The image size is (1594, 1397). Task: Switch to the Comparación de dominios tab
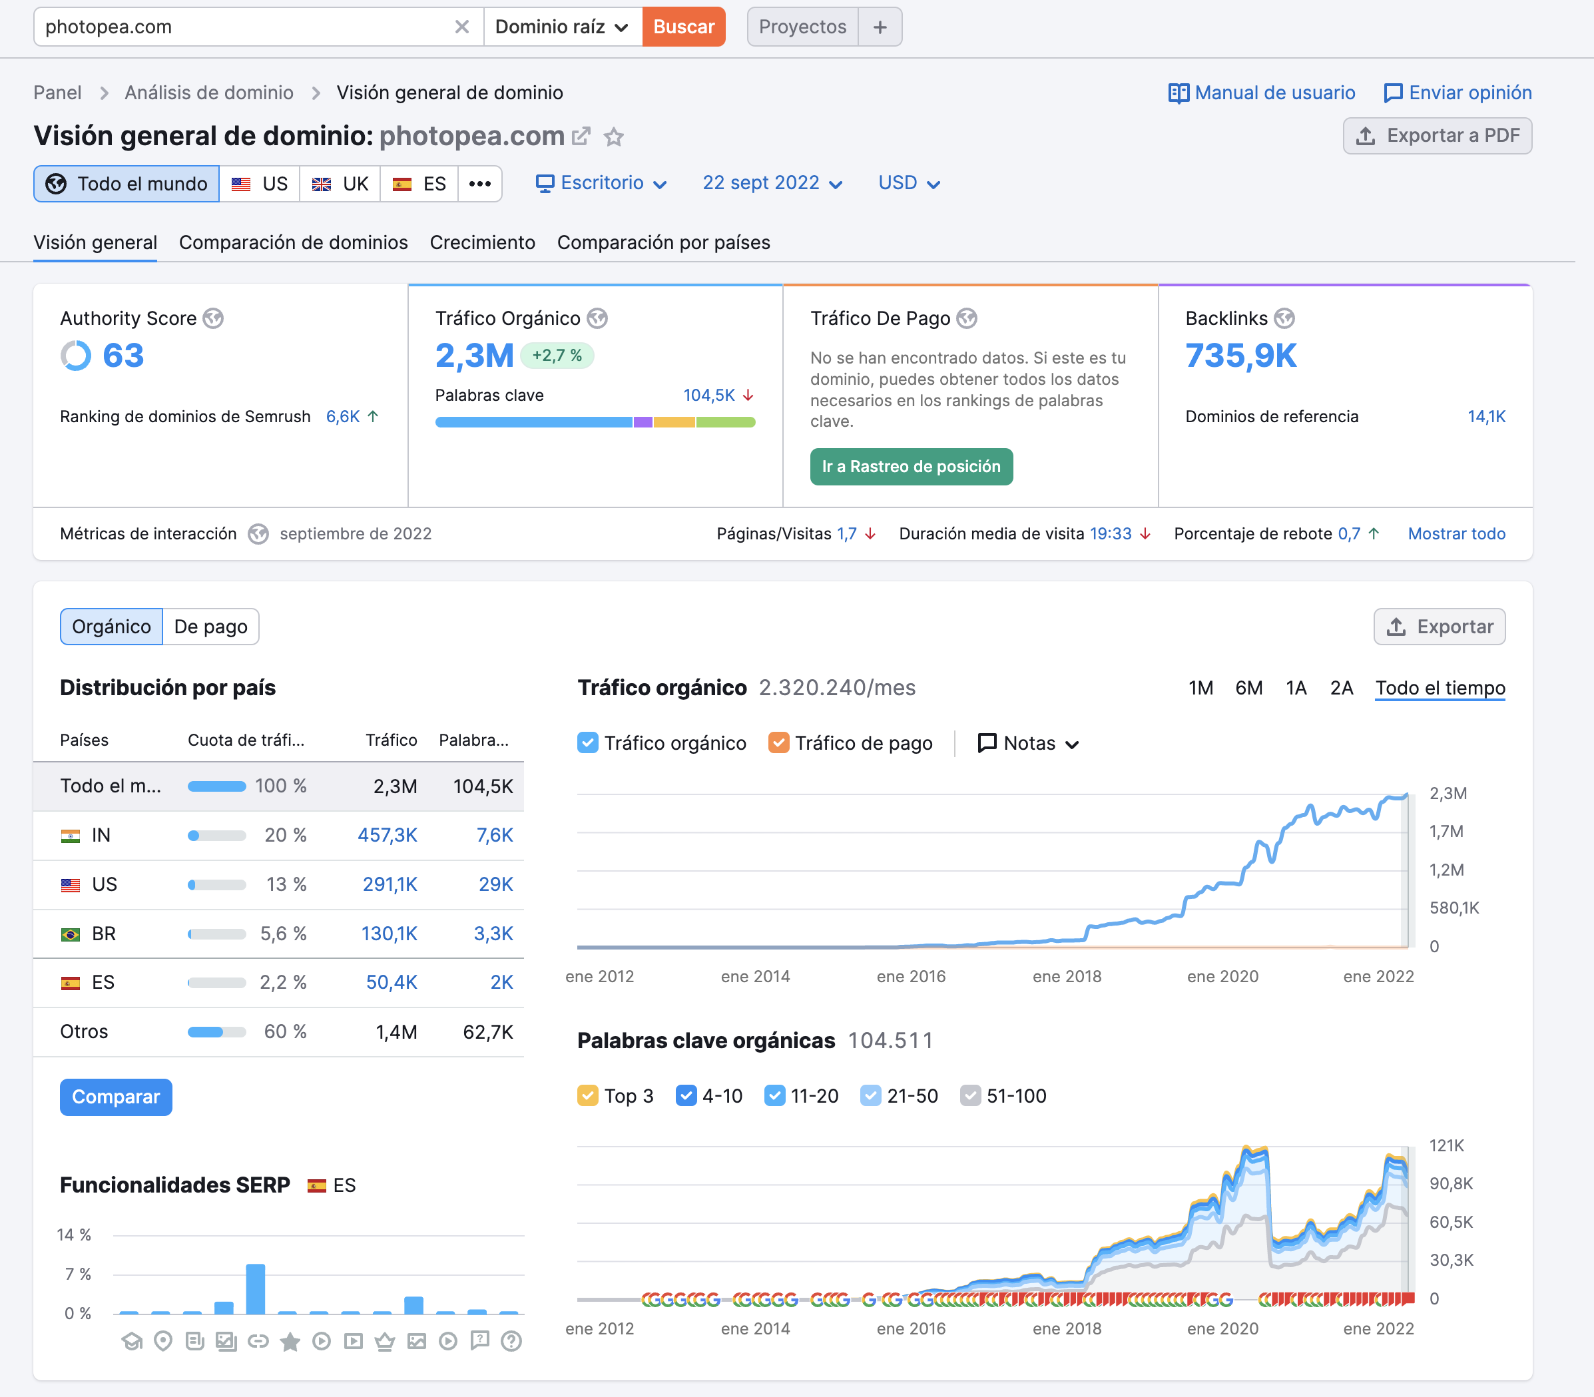click(x=293, y=242)
